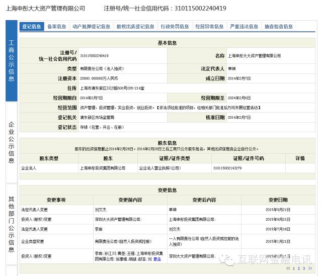Click the address 上海市浦东新区川沙路500号205-214室
322x276 pixels.
(x=112, y=88)
